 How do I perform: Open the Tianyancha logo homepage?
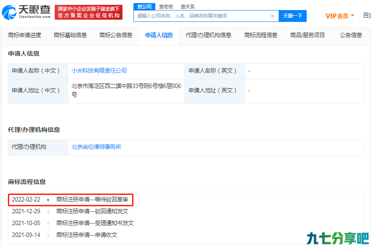[x=26, y=12]
